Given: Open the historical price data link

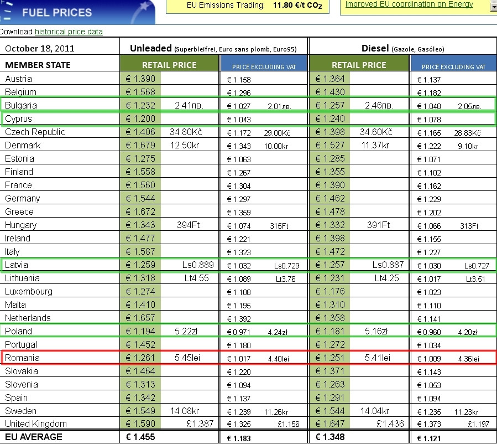Looking at the screenshot, I should coord(76,32).
